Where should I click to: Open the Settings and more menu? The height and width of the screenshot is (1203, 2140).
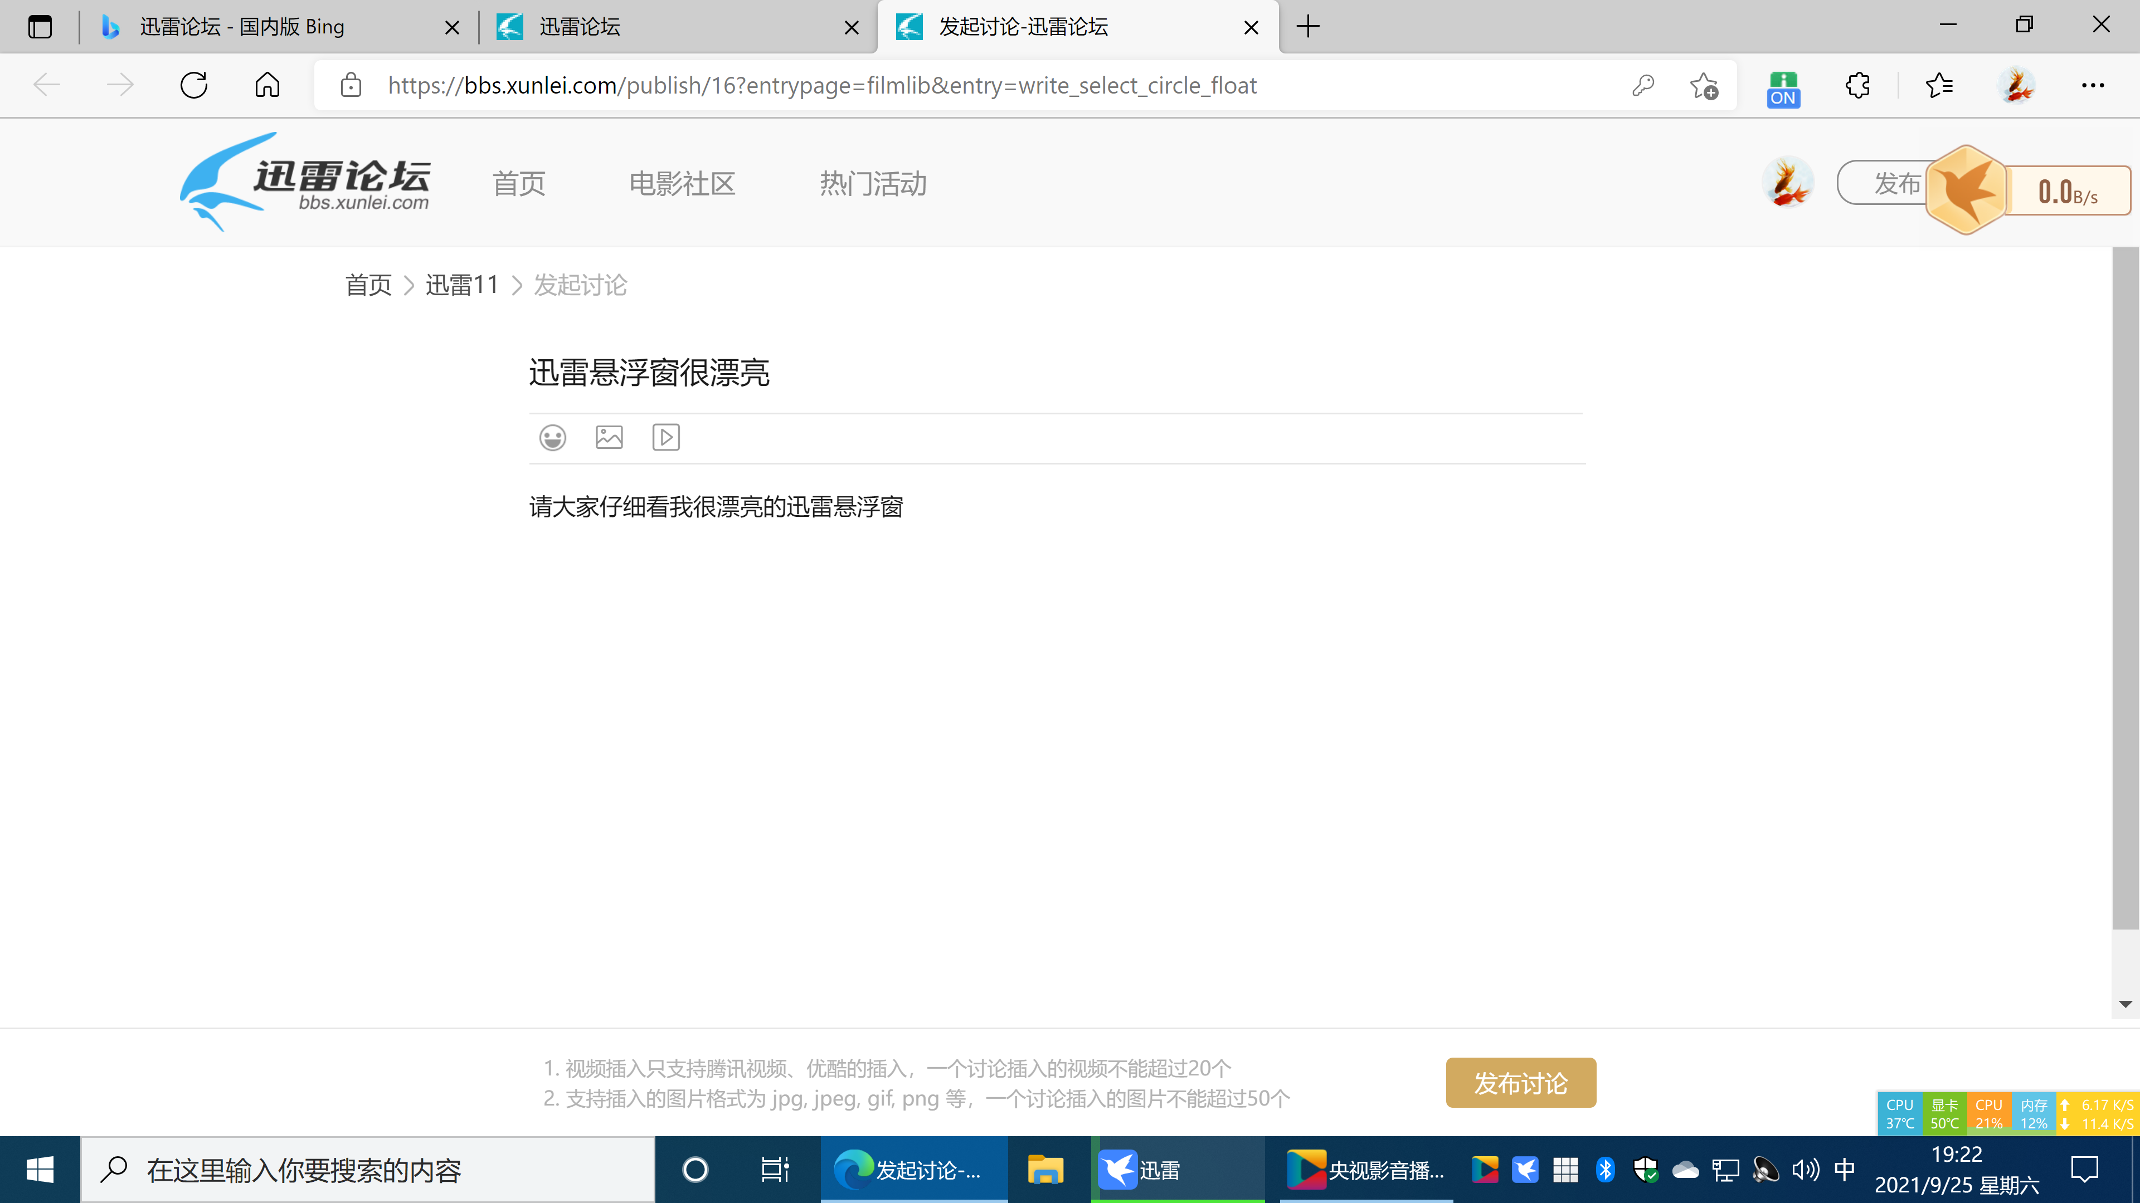click(2094, 85)
